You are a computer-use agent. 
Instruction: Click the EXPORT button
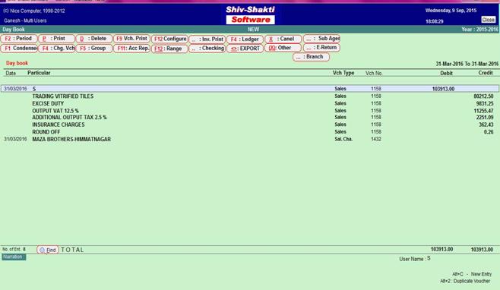(245, 49)
